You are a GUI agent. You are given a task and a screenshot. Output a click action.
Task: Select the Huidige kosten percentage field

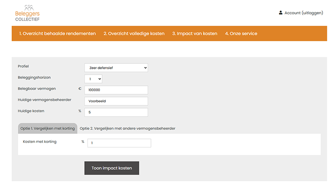point(116,112)
